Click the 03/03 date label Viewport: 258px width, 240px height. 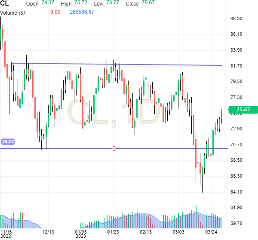[x=178, y=232]
